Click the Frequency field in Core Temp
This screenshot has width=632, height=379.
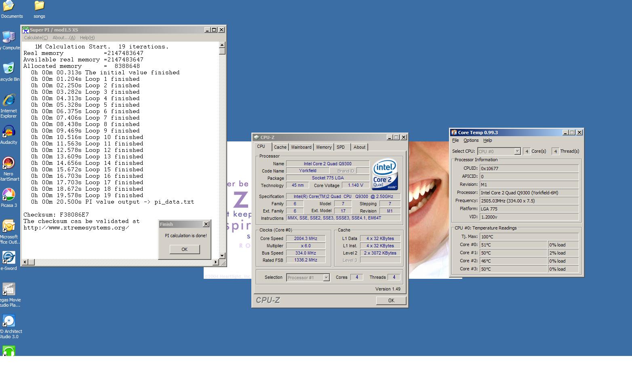point(529,201)
